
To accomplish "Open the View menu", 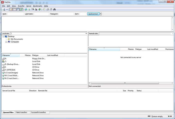I will coord(14,6).
